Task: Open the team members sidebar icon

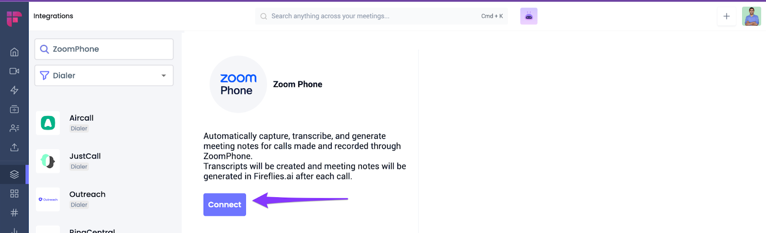Action: pos(14,128)
